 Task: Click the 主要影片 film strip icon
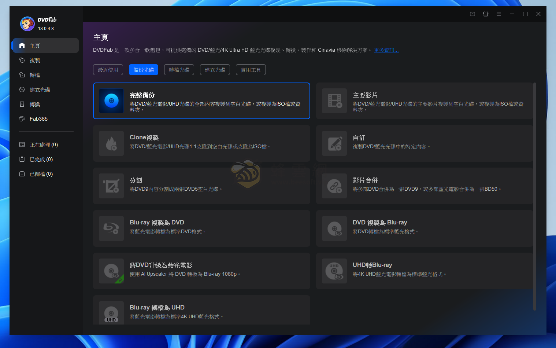(334, 101)
